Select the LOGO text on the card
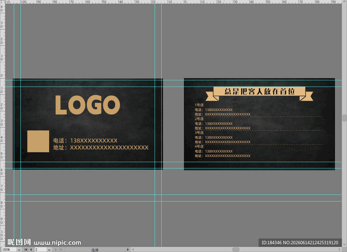347x252 pixels. pos(88,105)
